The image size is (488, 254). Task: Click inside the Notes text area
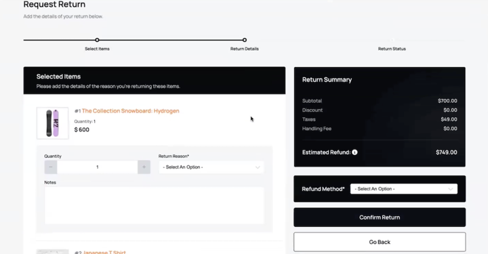pos(154,205)
